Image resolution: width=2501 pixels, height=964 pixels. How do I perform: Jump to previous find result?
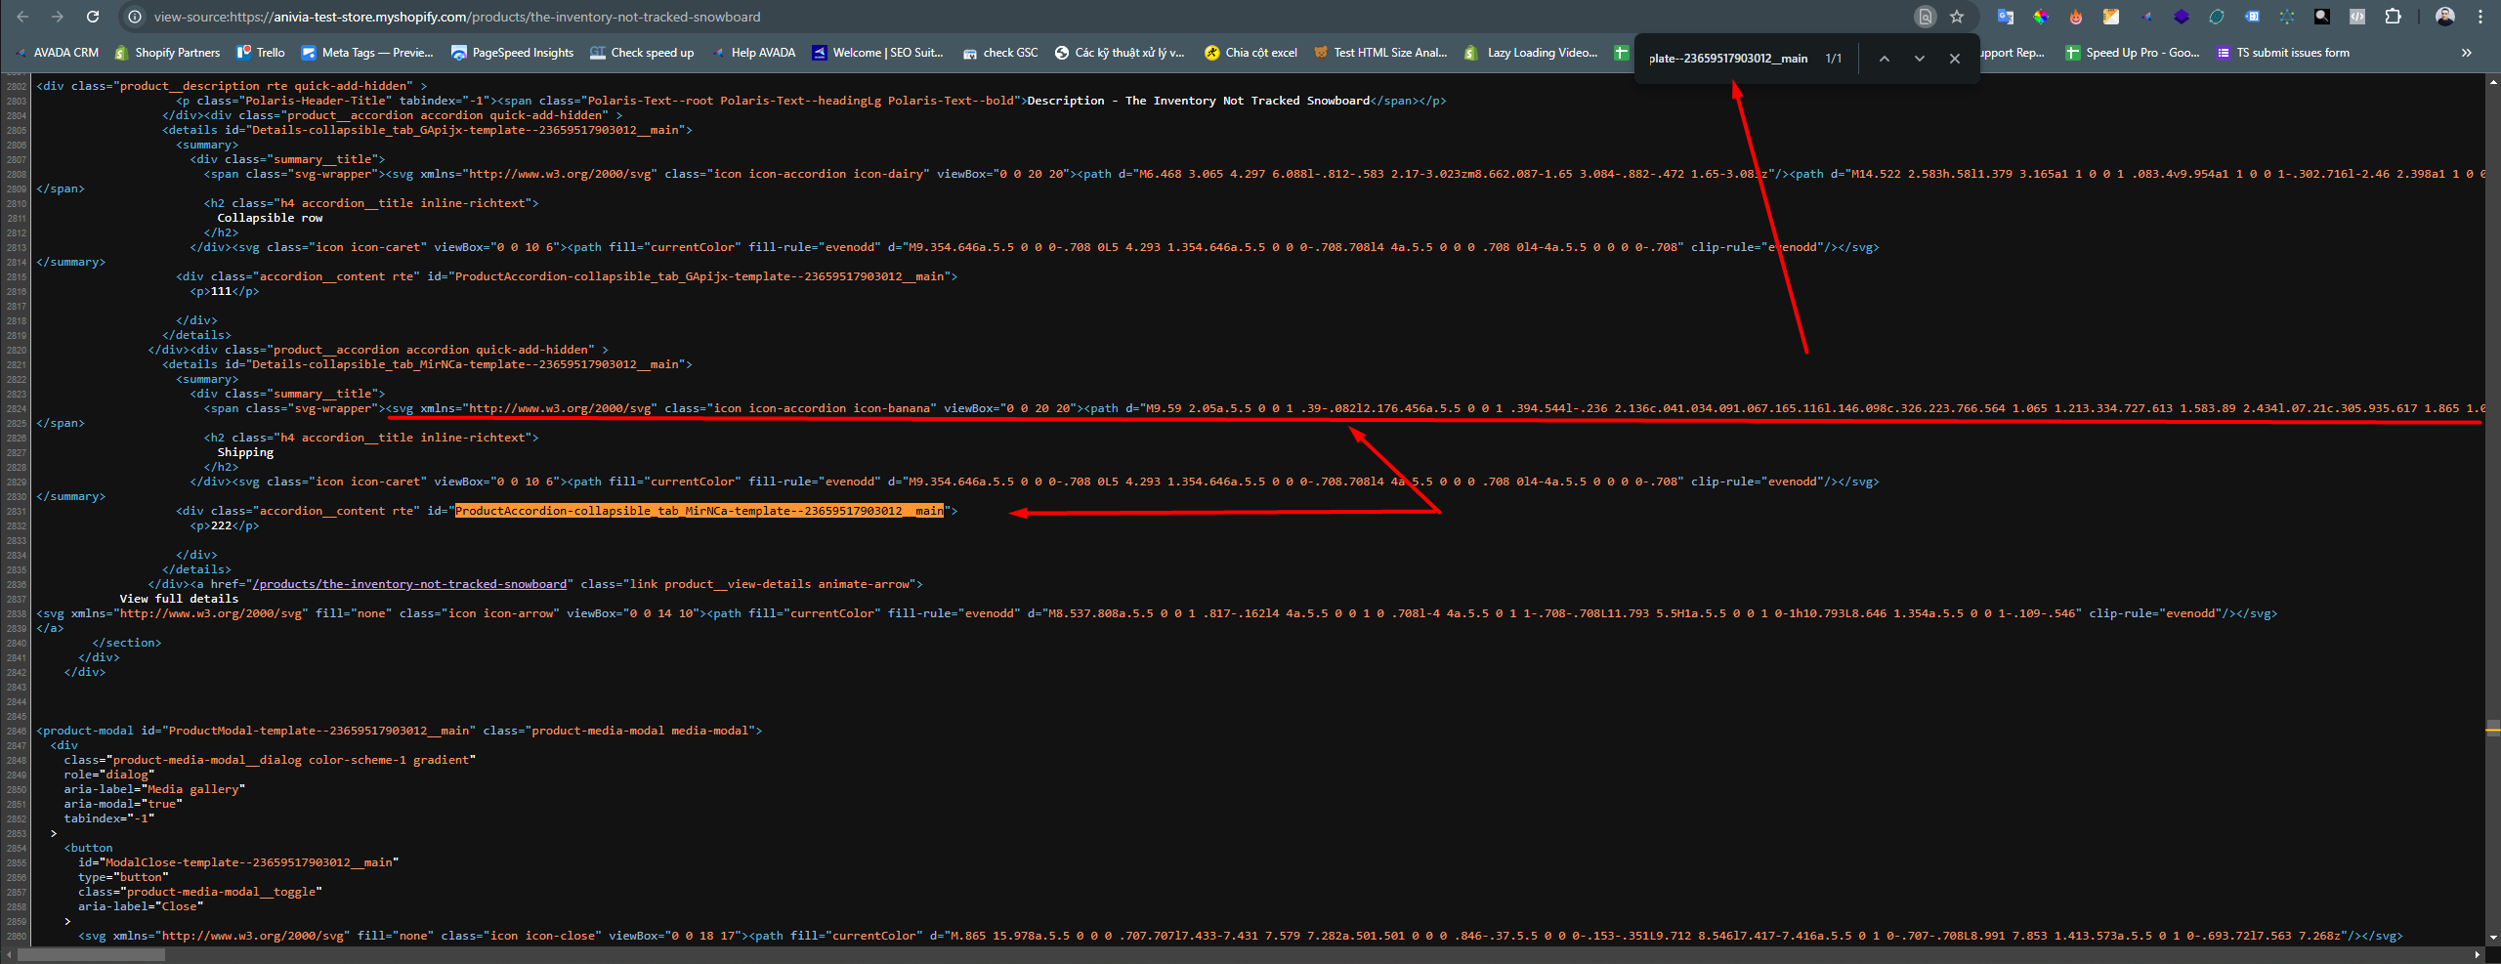click(1885, 59)
